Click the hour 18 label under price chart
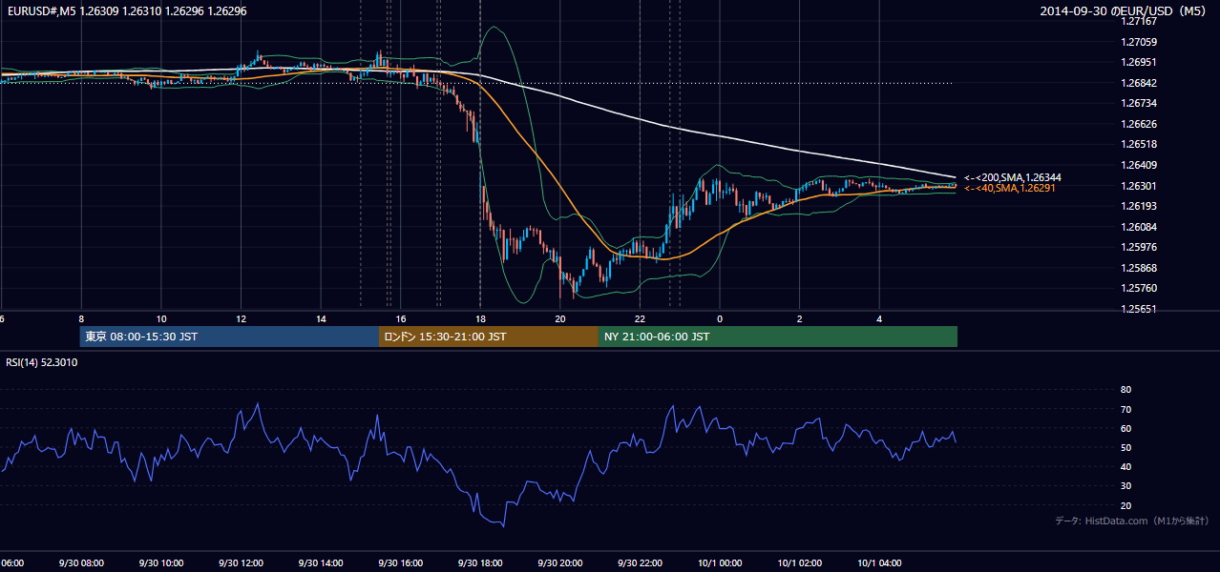Screen dimensions: 1220x572 pyautogui.click(x=480, y=318)
